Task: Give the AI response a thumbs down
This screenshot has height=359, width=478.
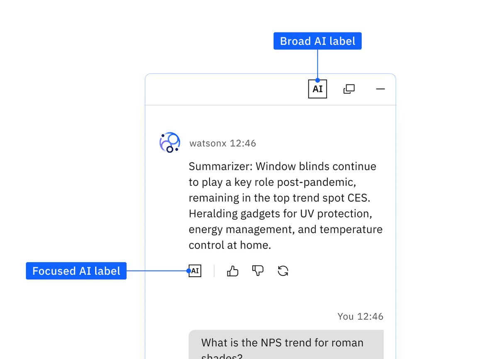Action: [x=258, y=270]
